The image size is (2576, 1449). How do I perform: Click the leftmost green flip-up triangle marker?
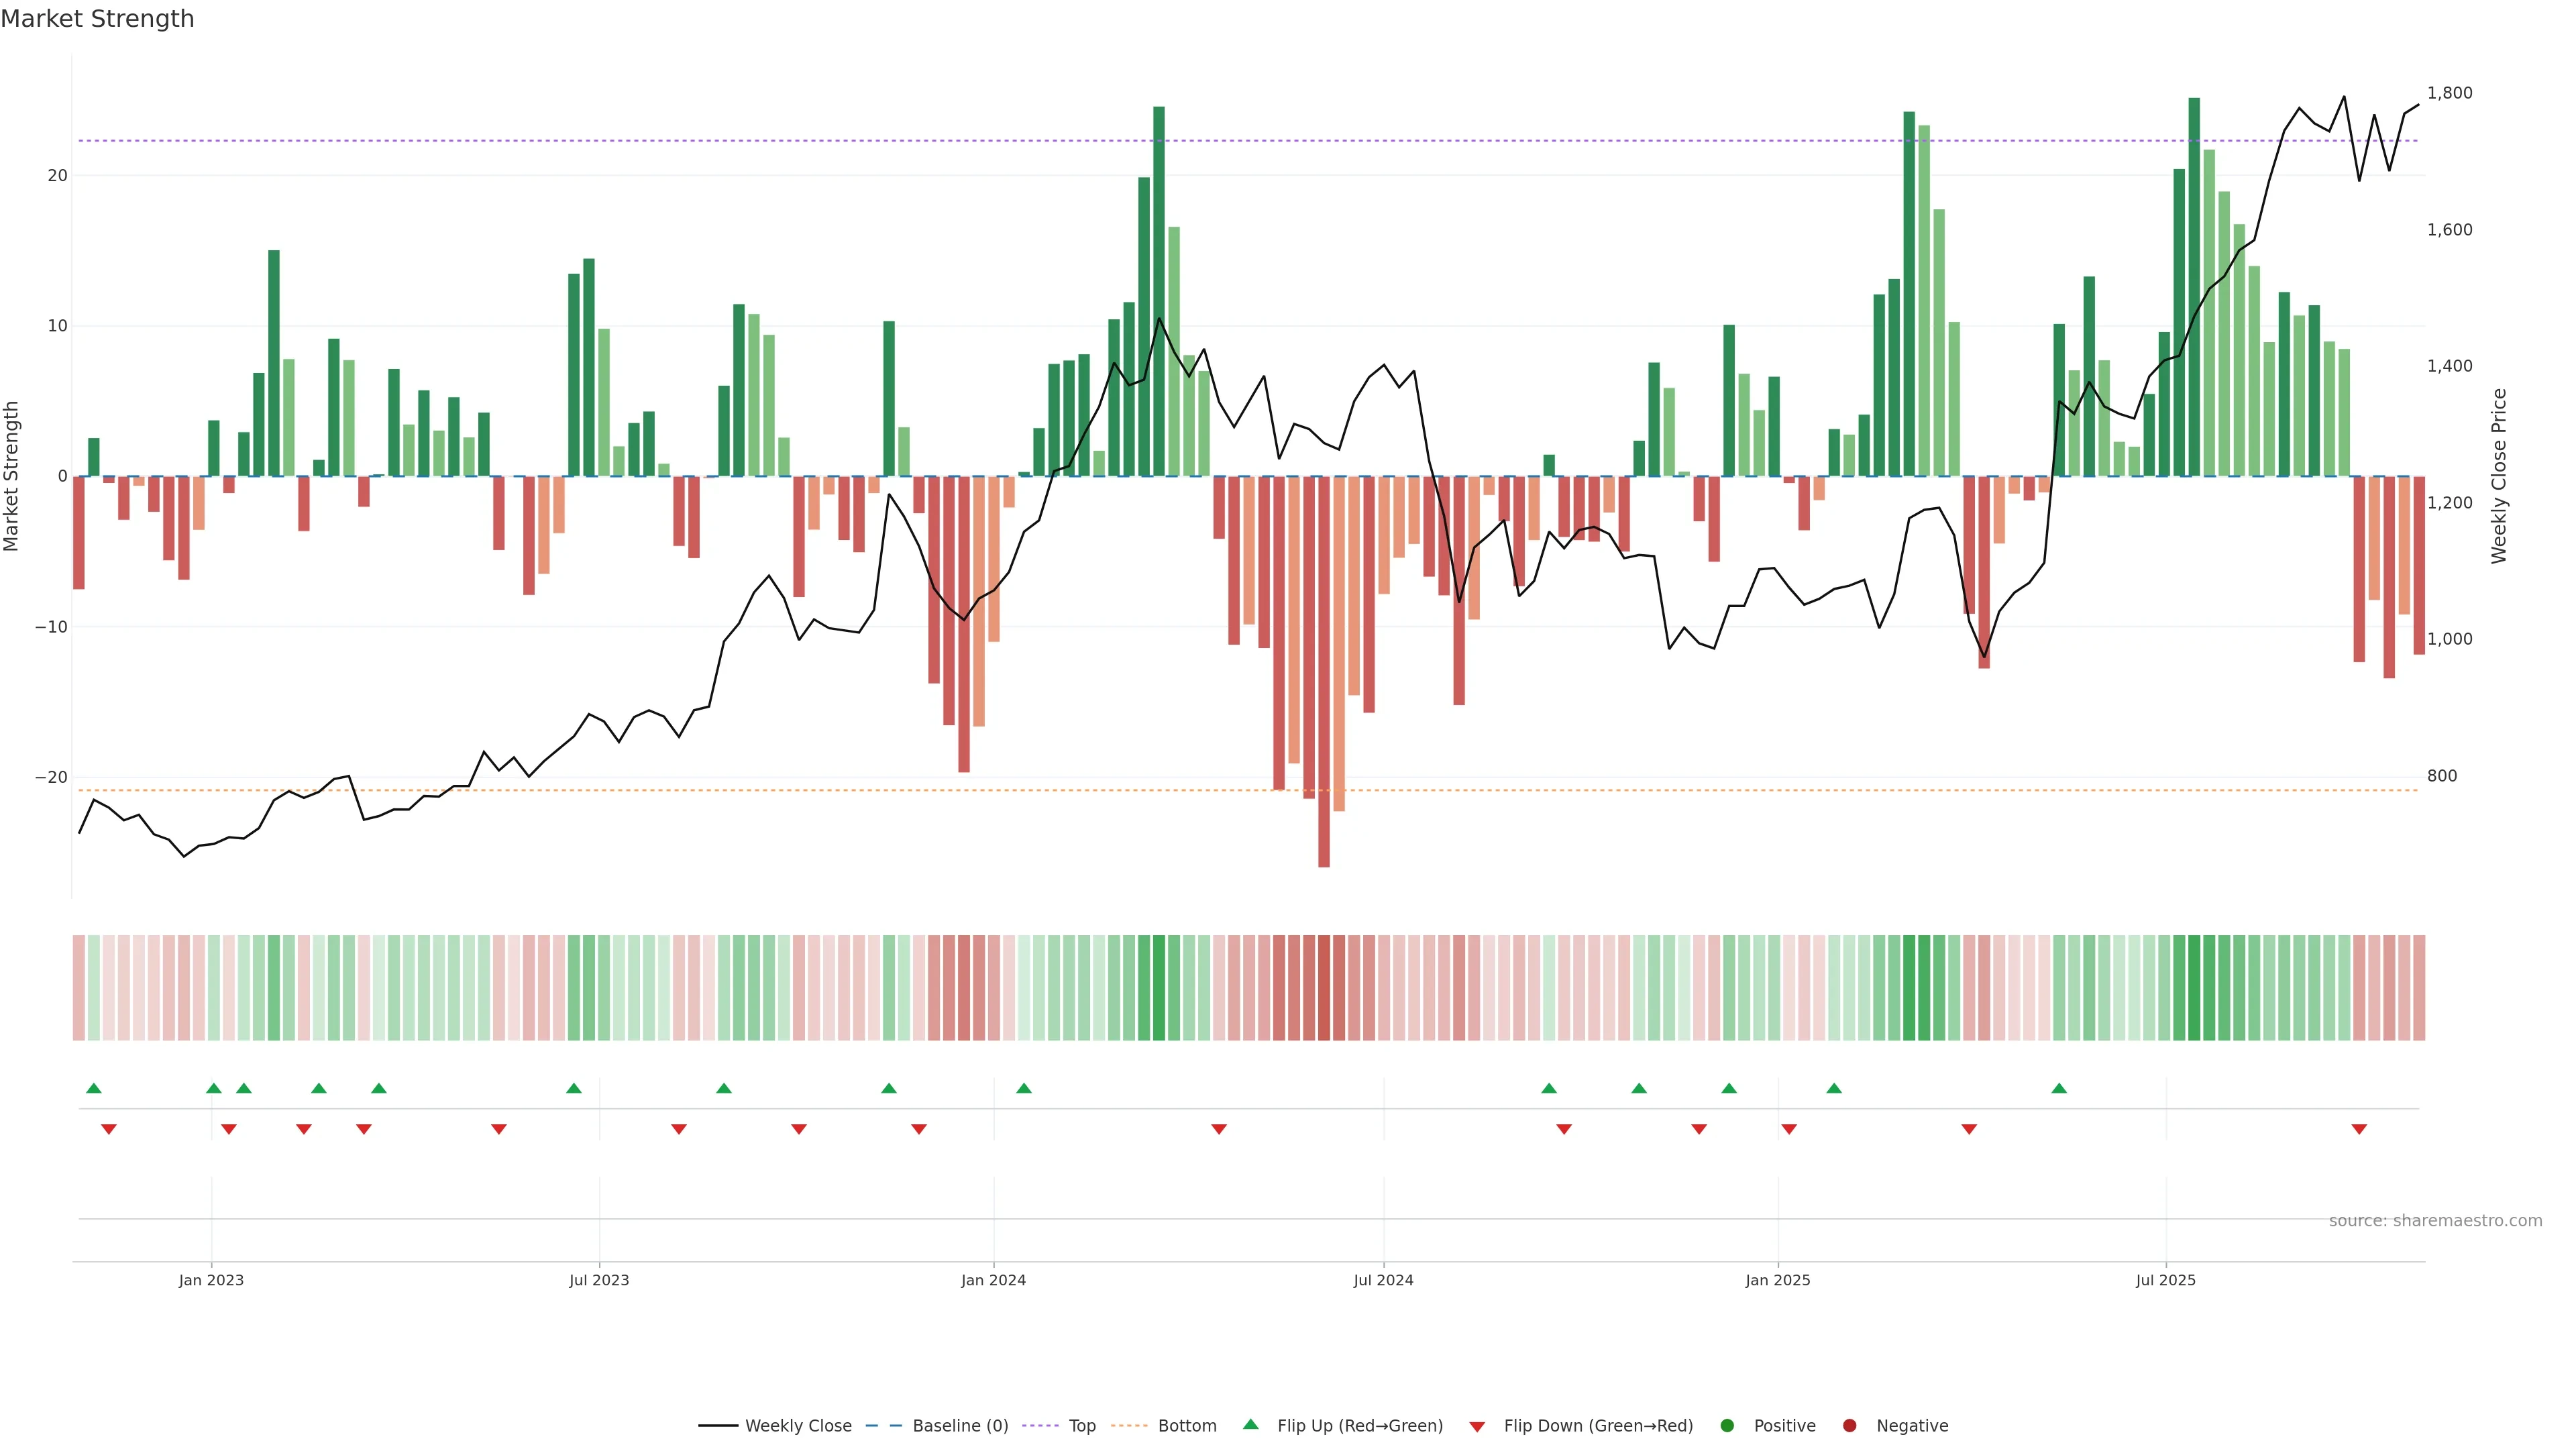coord(94,1088)
